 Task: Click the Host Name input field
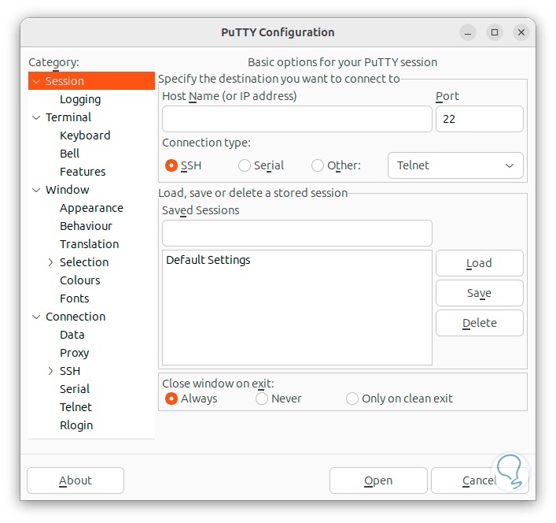(296, 119)
